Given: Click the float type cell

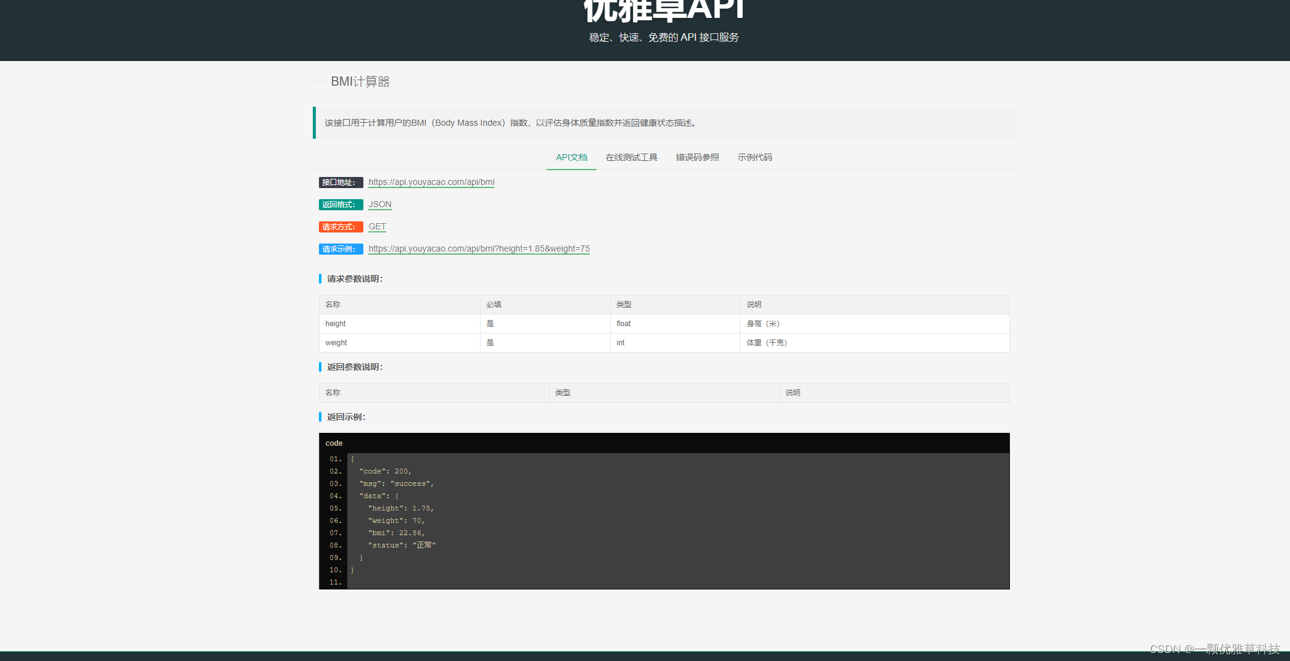Looking at the screenshot, I should click(x=675, y=324).
